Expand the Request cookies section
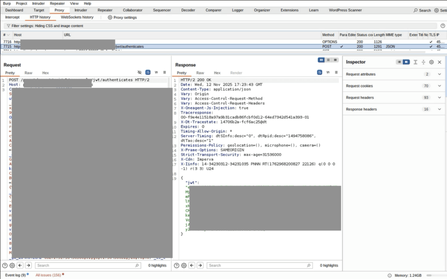 (439, 86)
